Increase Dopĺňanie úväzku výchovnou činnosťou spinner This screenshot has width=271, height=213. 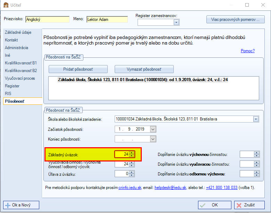pos(257,153)
